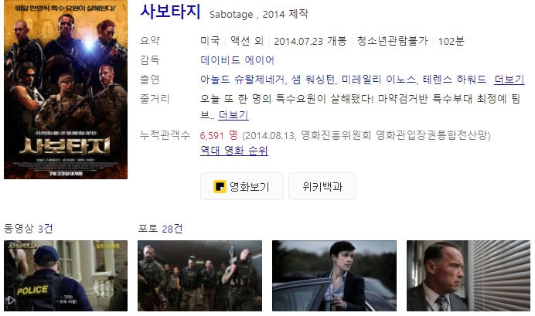Open the police officer video thumbnail

[x=66, y=276]
